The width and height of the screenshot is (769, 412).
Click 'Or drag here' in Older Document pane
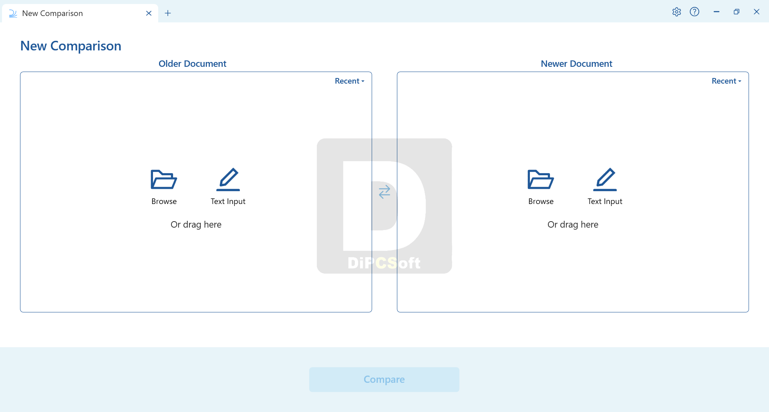point(196,224)
